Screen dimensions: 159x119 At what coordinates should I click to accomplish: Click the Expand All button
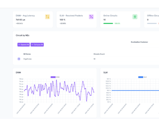pos(23,45)
